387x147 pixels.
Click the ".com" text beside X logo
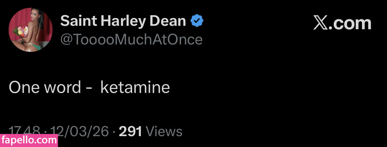(x=350, y=24)
